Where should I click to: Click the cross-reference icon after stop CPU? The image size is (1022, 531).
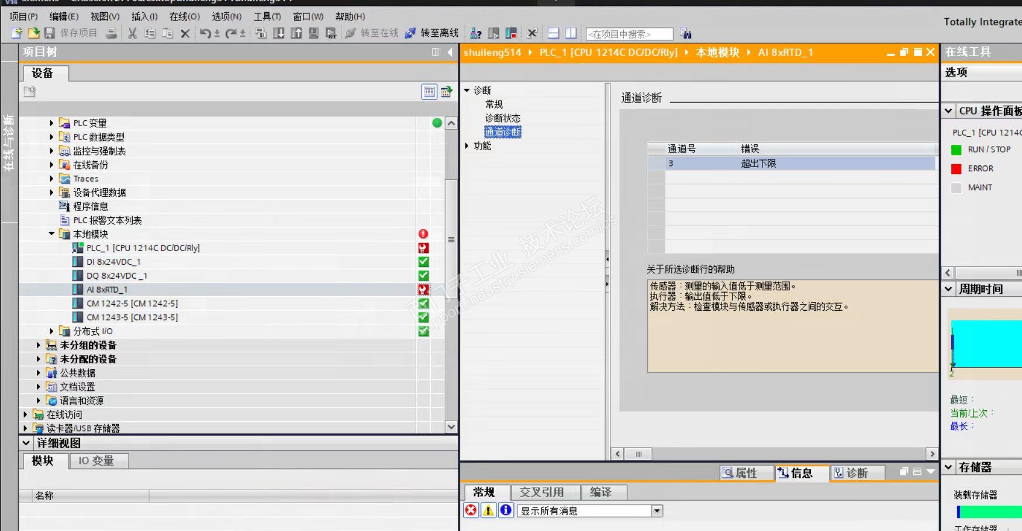[532, 33]
